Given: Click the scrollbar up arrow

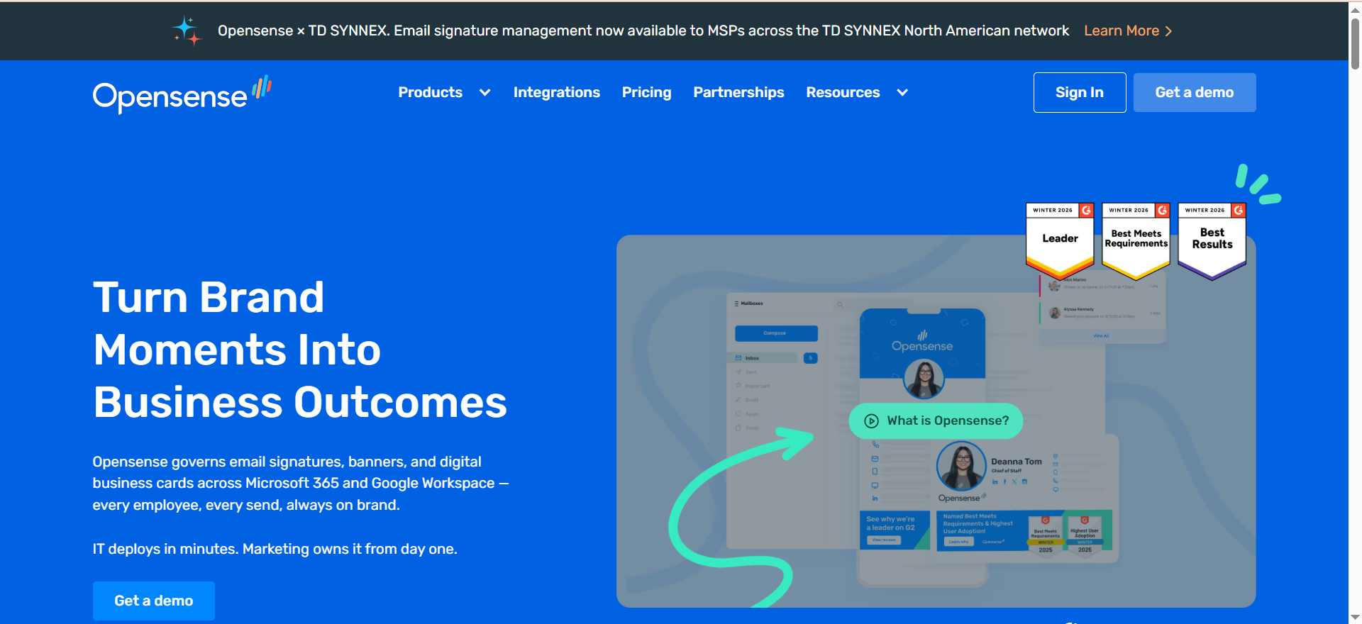Looking at the screenshot, I should (x=1355, y=9).
